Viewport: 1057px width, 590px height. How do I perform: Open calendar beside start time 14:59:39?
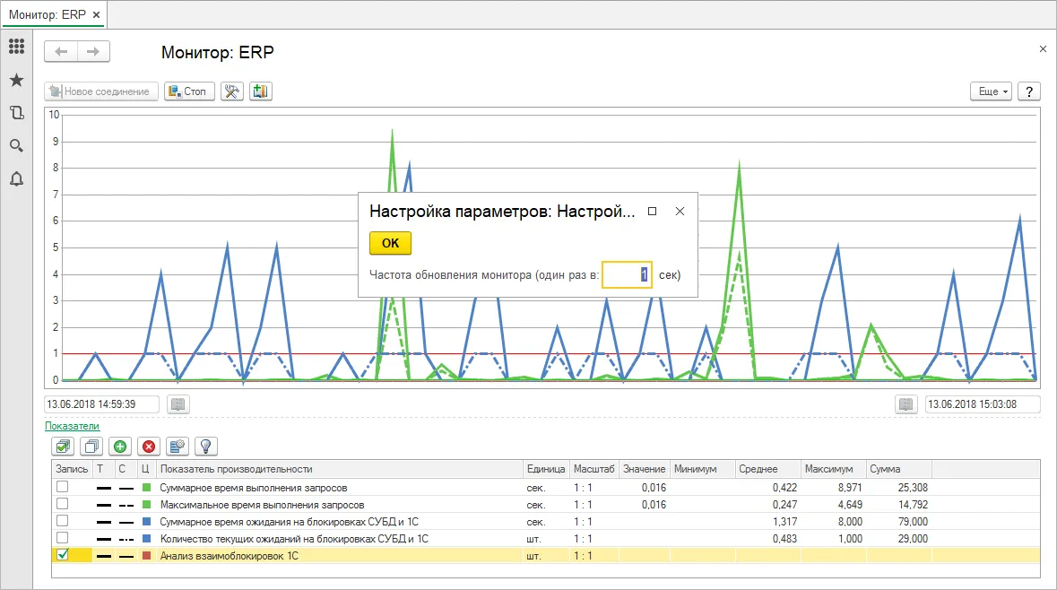point(178,403)
